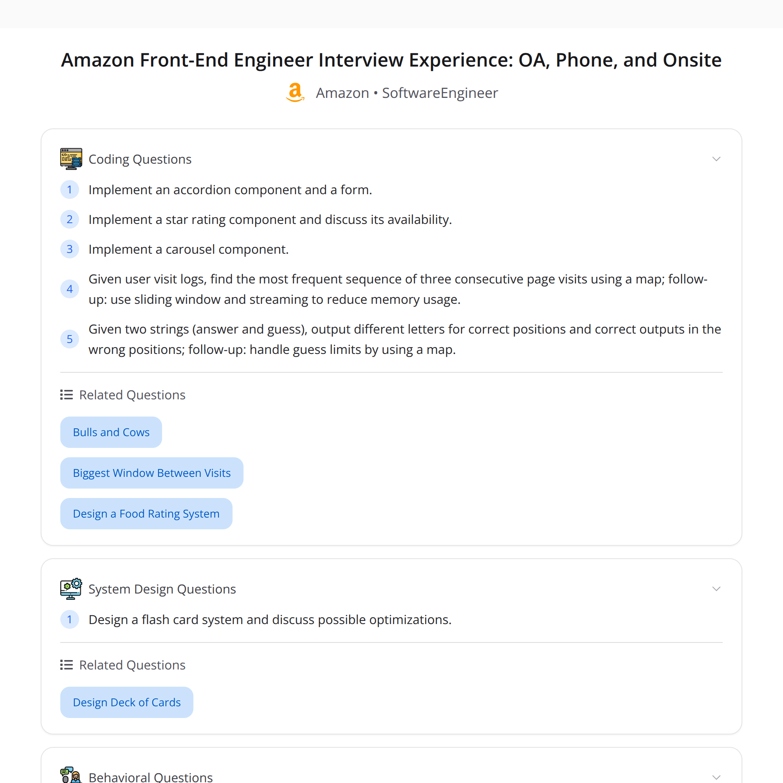Click the Related Questions list icon under System Design
The height and width of the screenshot is (783, 783).
click(x=66, y=664)
